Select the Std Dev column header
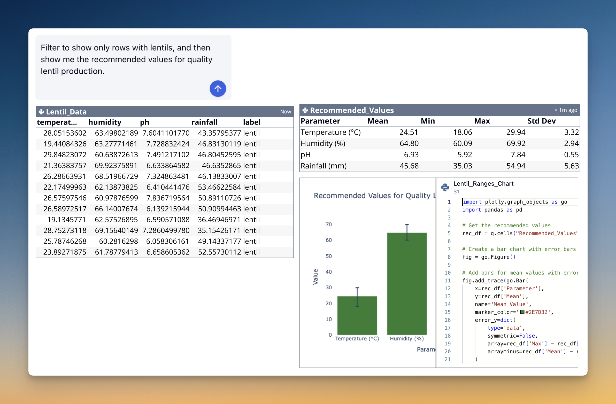Viewport: 616px width, 404px height. click(x=542, y=121)
